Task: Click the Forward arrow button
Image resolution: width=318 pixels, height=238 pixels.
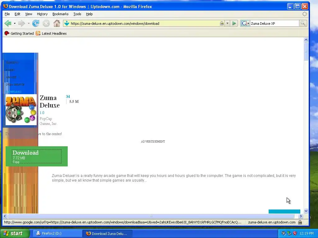Action: click(21, 24)
